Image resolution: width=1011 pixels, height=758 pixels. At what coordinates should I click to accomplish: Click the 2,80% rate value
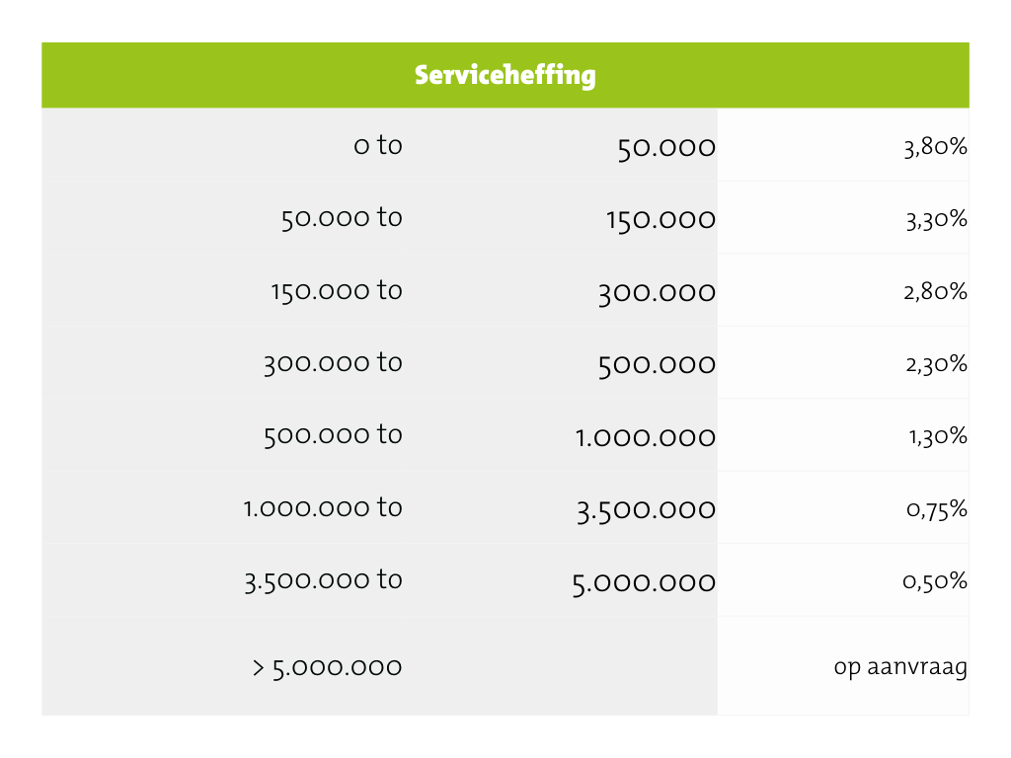coord(936,292)
